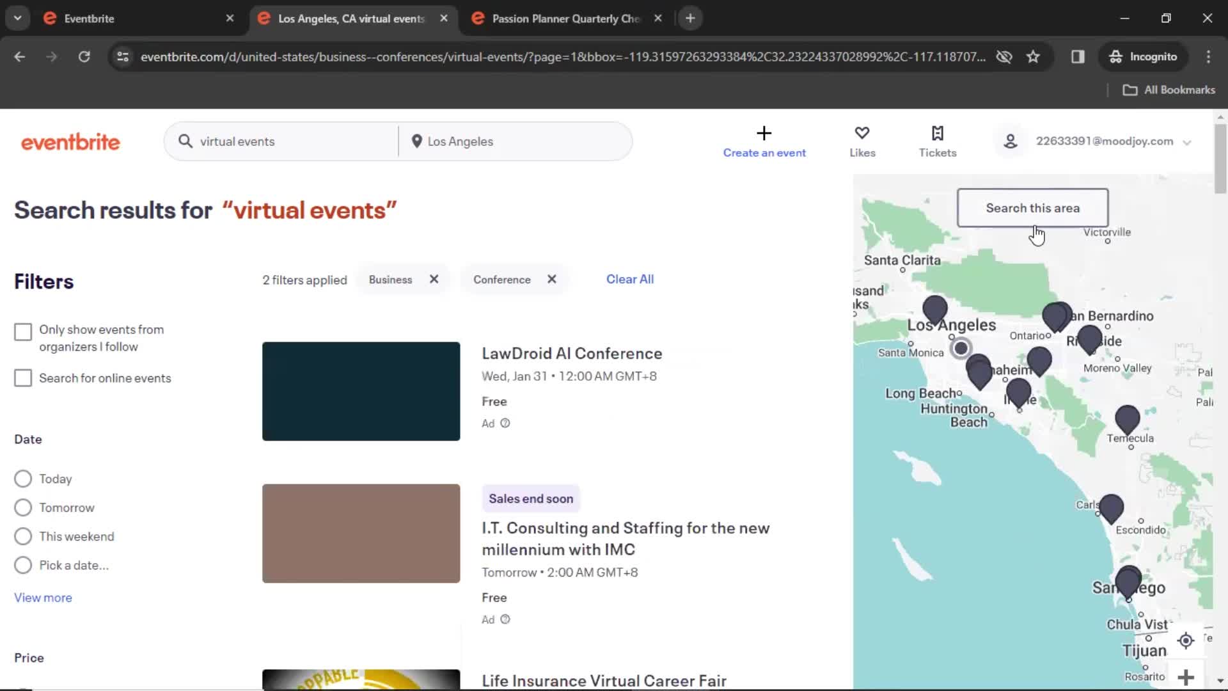Select the This weekend date option
1228x691 pixels.
pos(23,536)
